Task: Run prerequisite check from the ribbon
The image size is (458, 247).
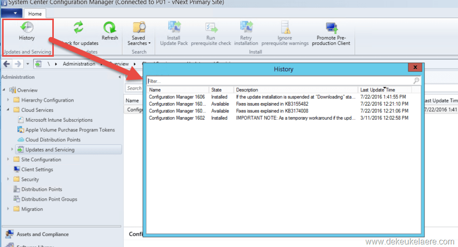Action: (x=211, y=34)
